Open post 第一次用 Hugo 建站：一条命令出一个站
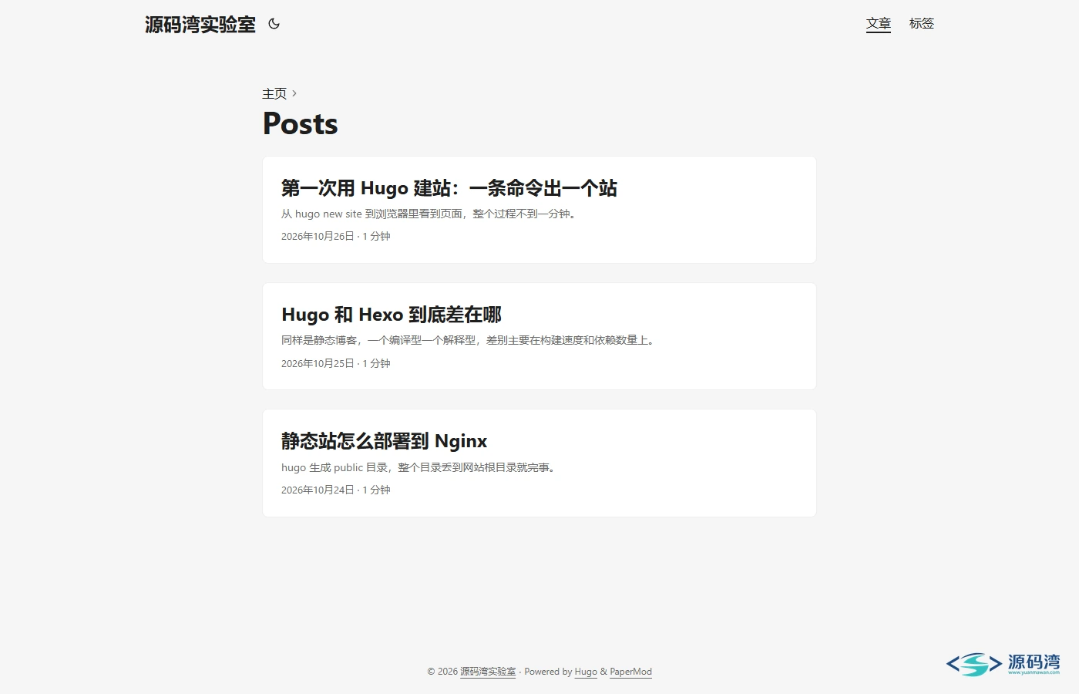 coord(449,188)
